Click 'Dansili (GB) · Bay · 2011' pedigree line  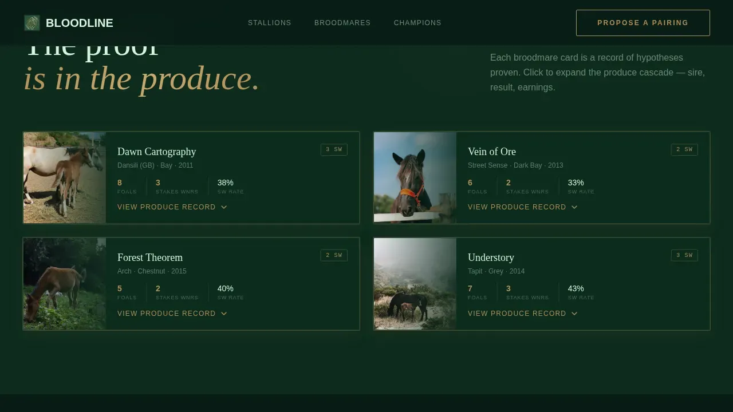point(155,165)
